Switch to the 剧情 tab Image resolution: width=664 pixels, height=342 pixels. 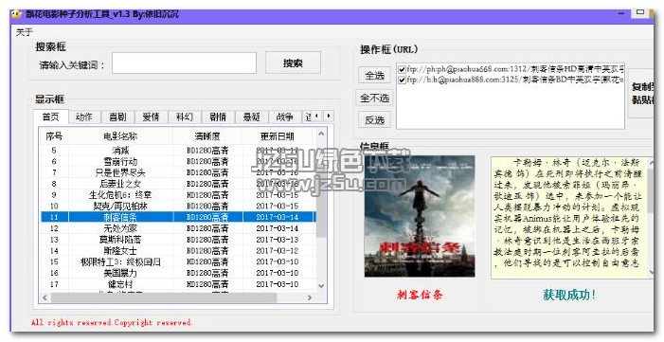pos(218,117)
